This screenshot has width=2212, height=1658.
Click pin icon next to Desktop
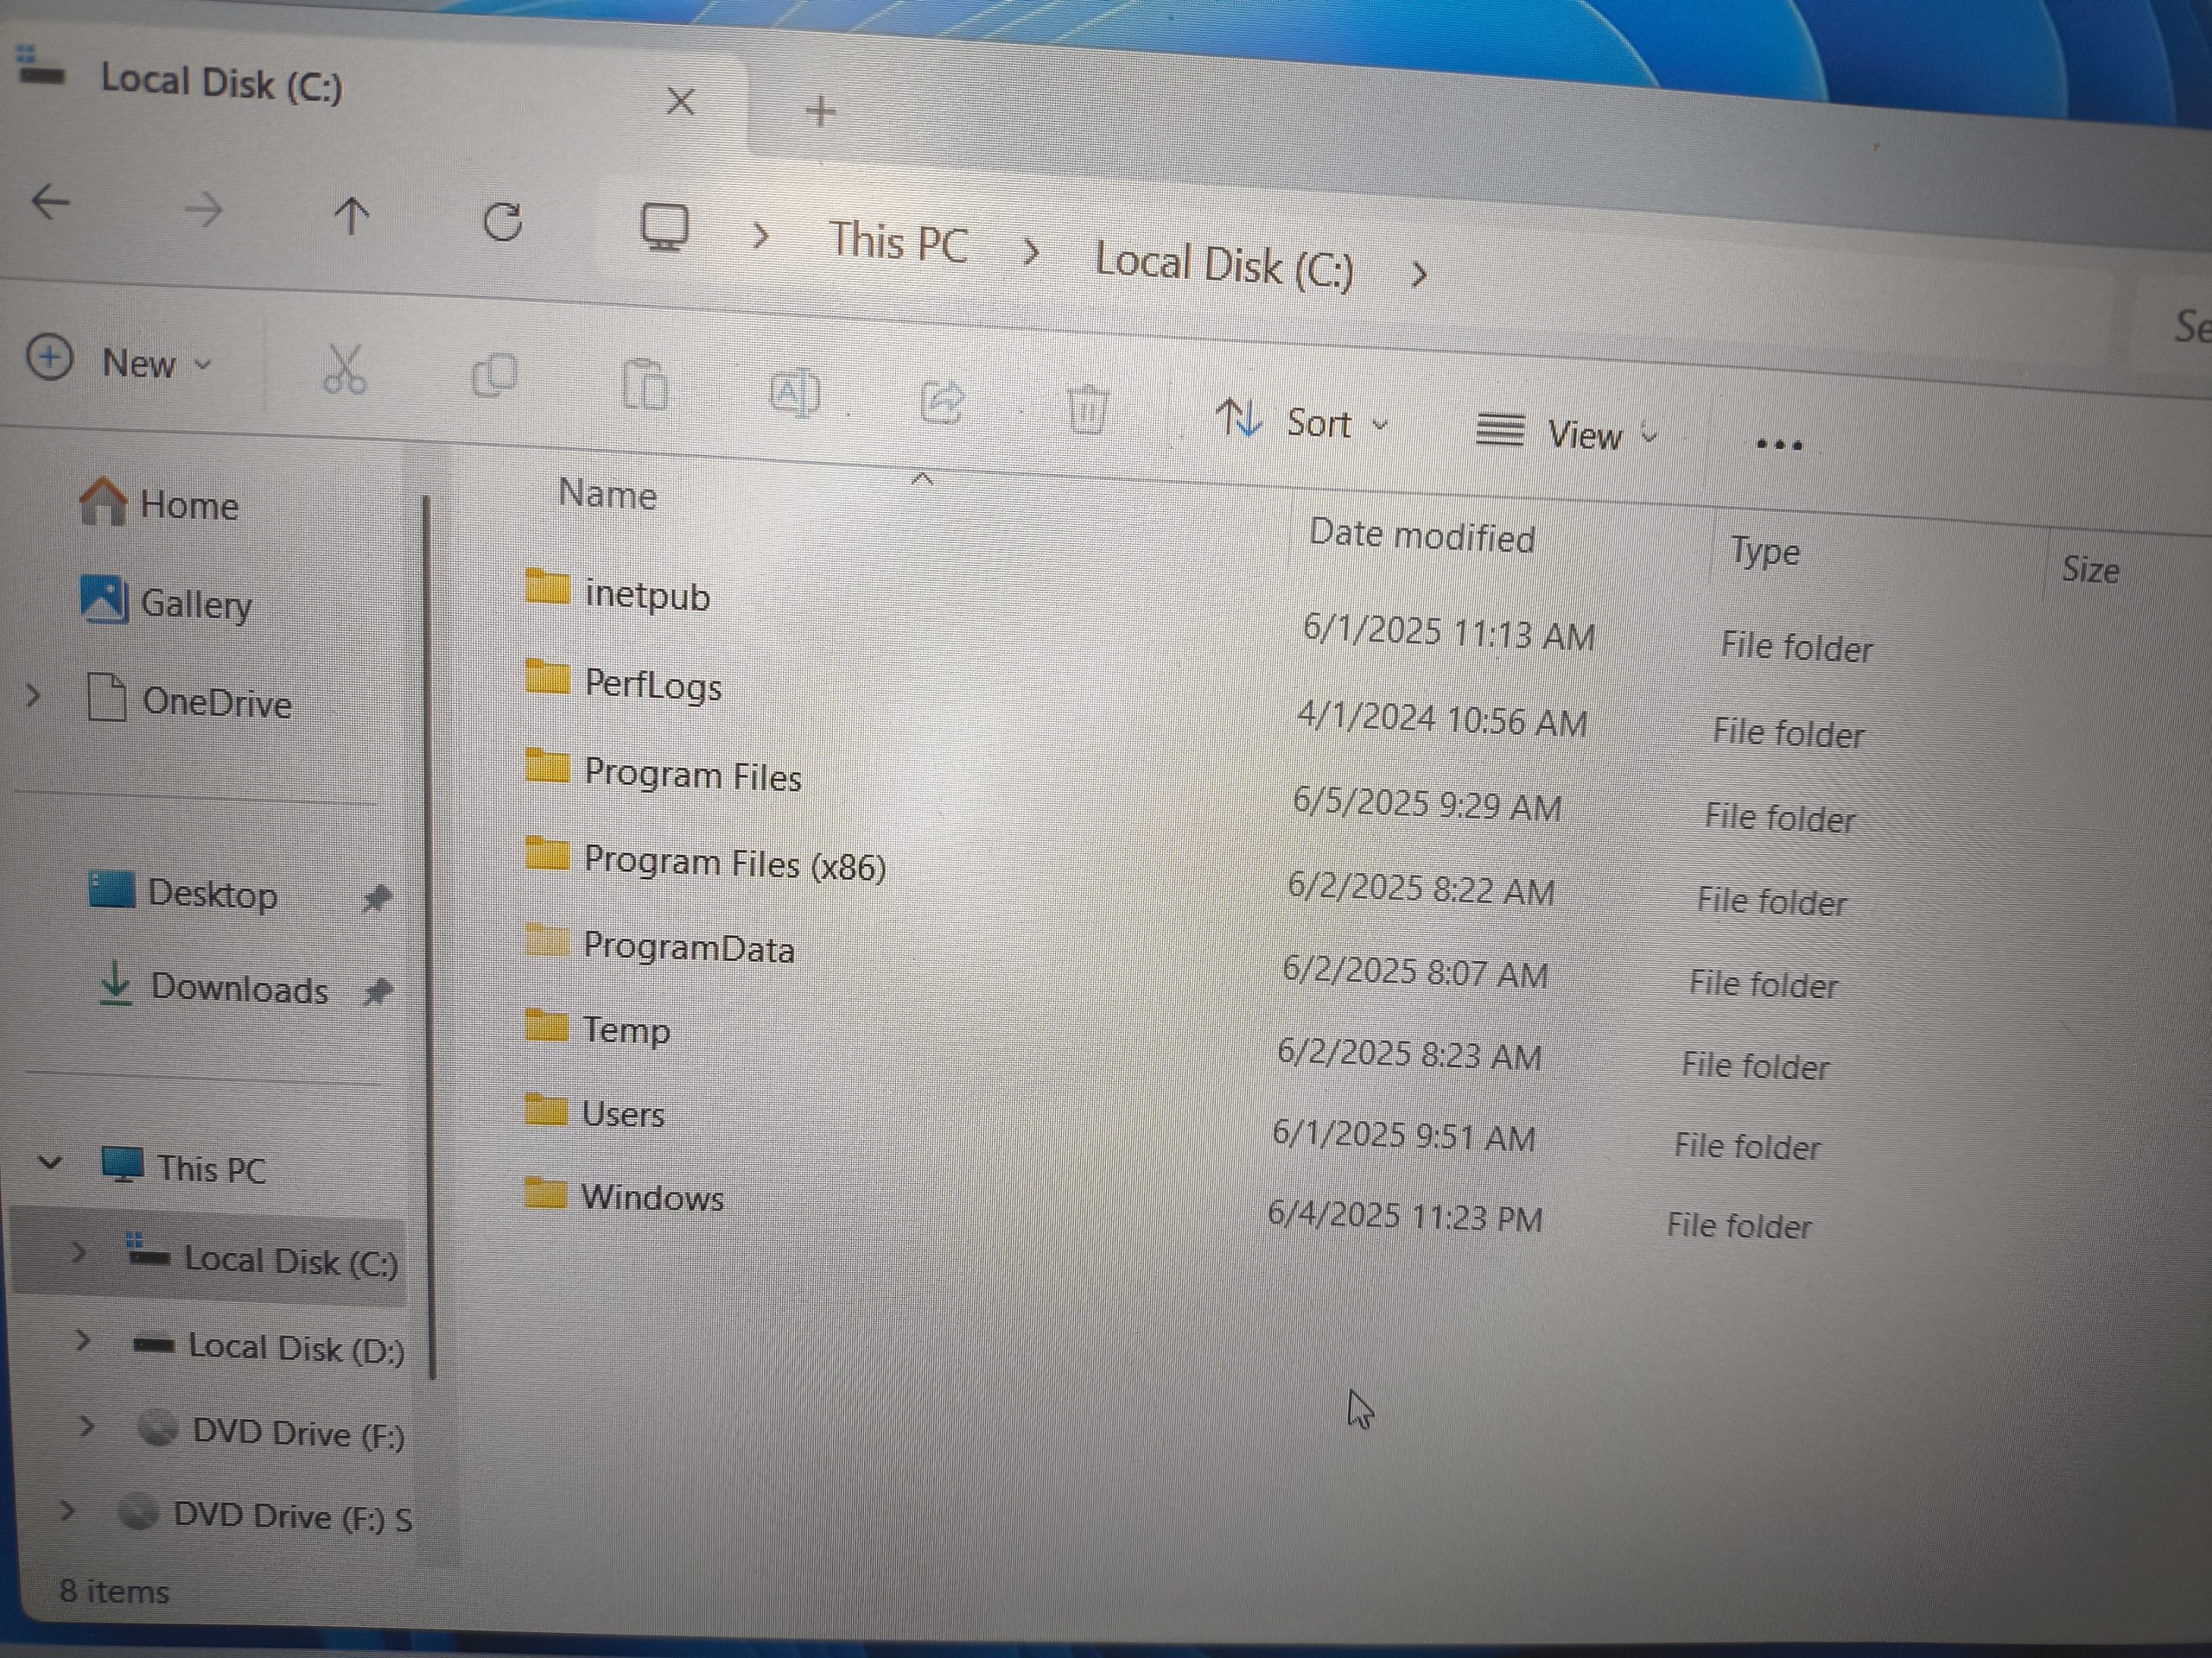(x=376, y=897)
